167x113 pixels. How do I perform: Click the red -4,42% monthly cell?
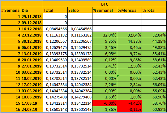[x=129, y=103]
